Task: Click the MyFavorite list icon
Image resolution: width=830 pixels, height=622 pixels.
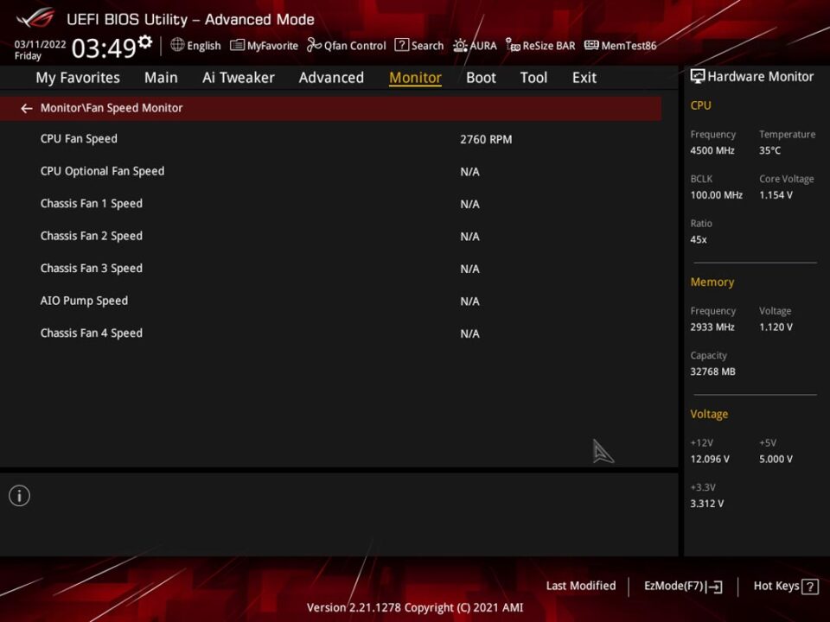Action: point(237,46)
